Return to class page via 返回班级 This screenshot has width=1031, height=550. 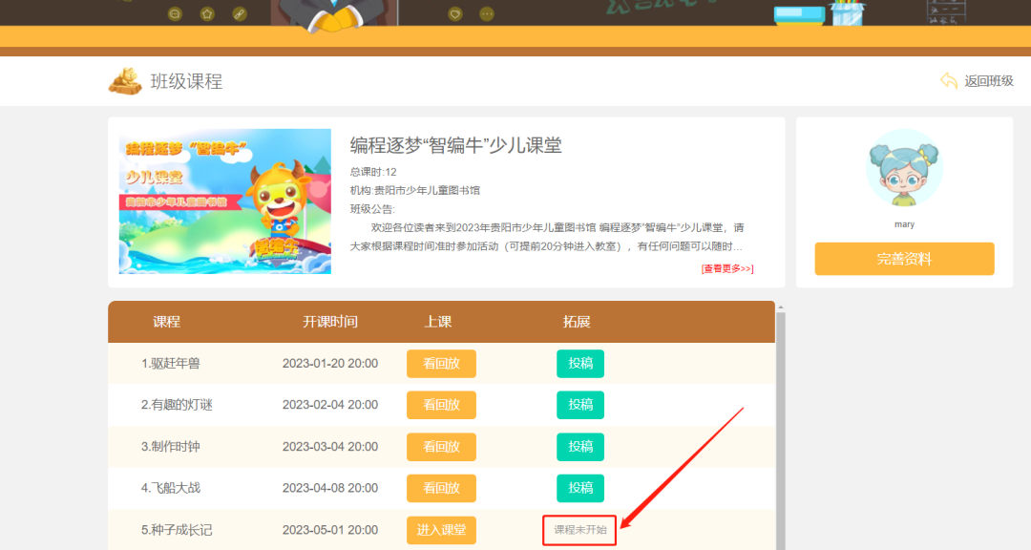tap(988, 81)
